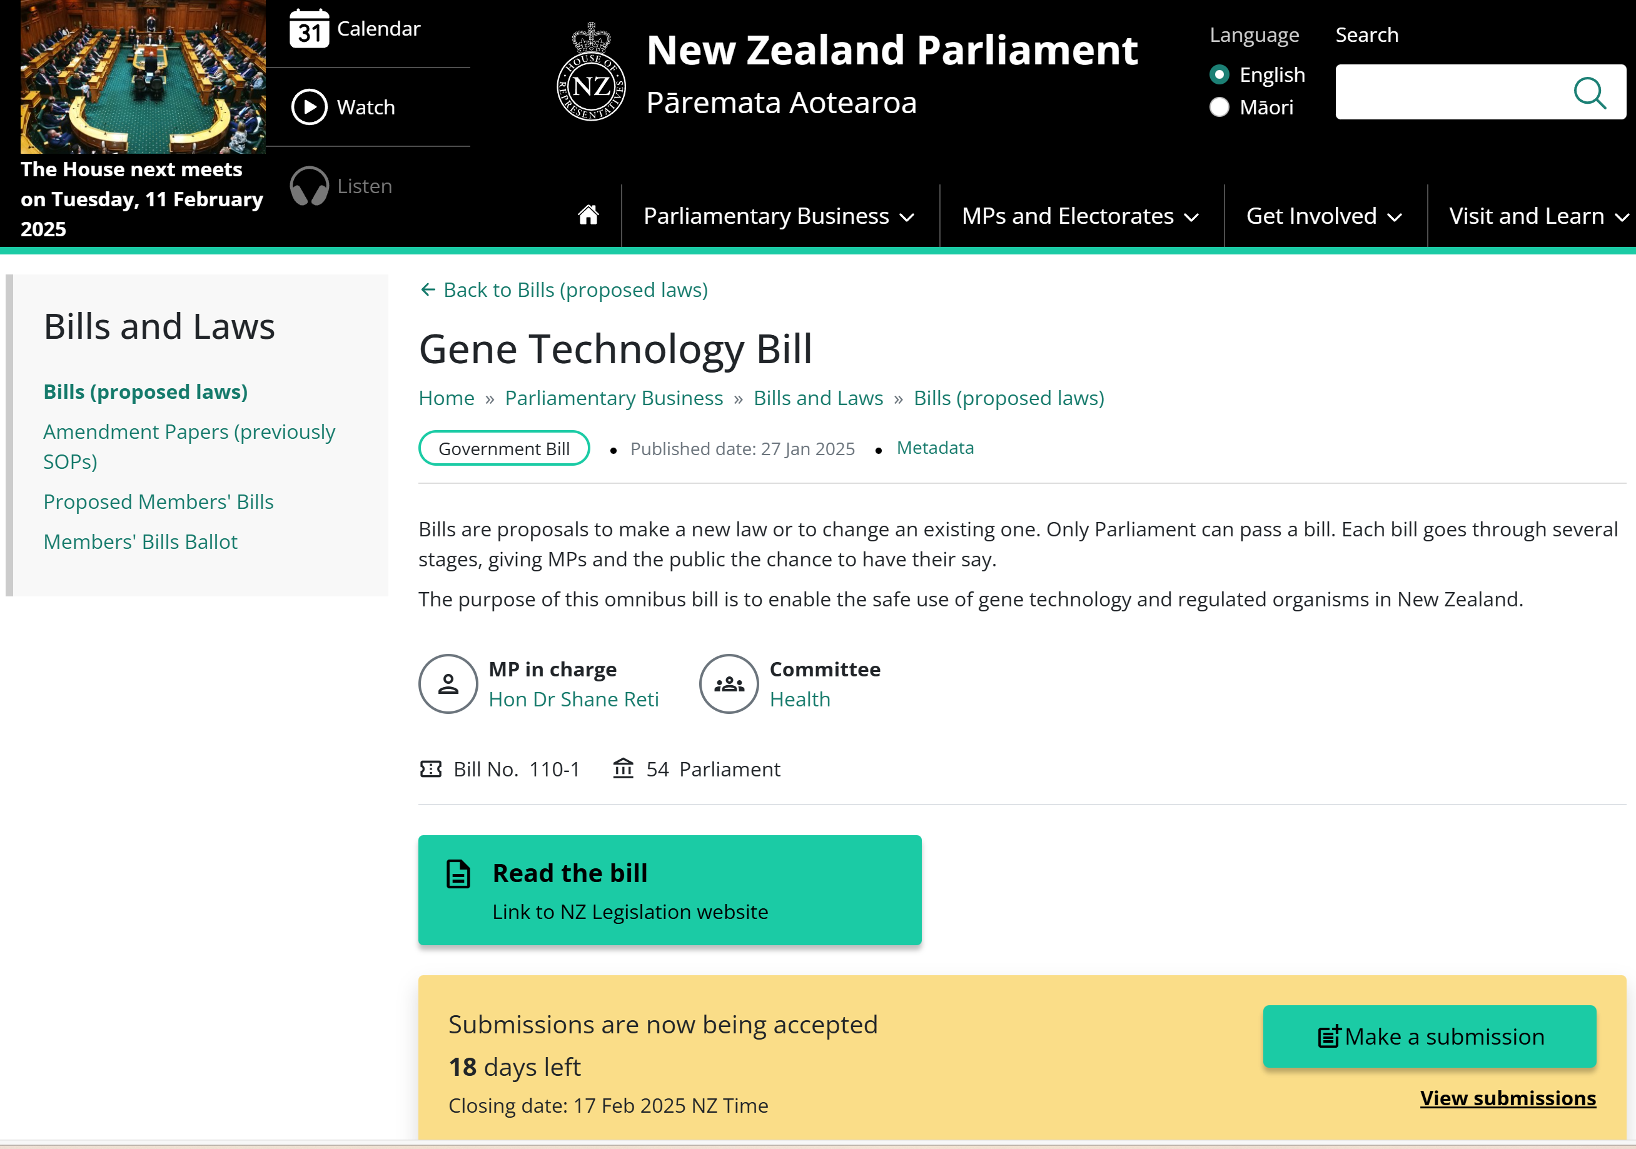Expand Get Involved menu
1636x1149 pixels.
[1324, 216]
